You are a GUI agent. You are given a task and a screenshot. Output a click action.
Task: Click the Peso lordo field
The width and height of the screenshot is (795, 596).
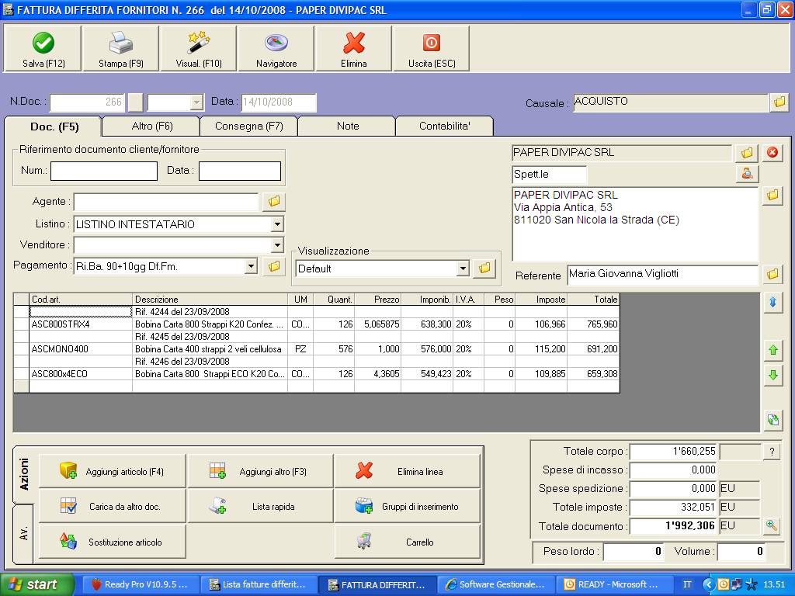tap(633, 552)
